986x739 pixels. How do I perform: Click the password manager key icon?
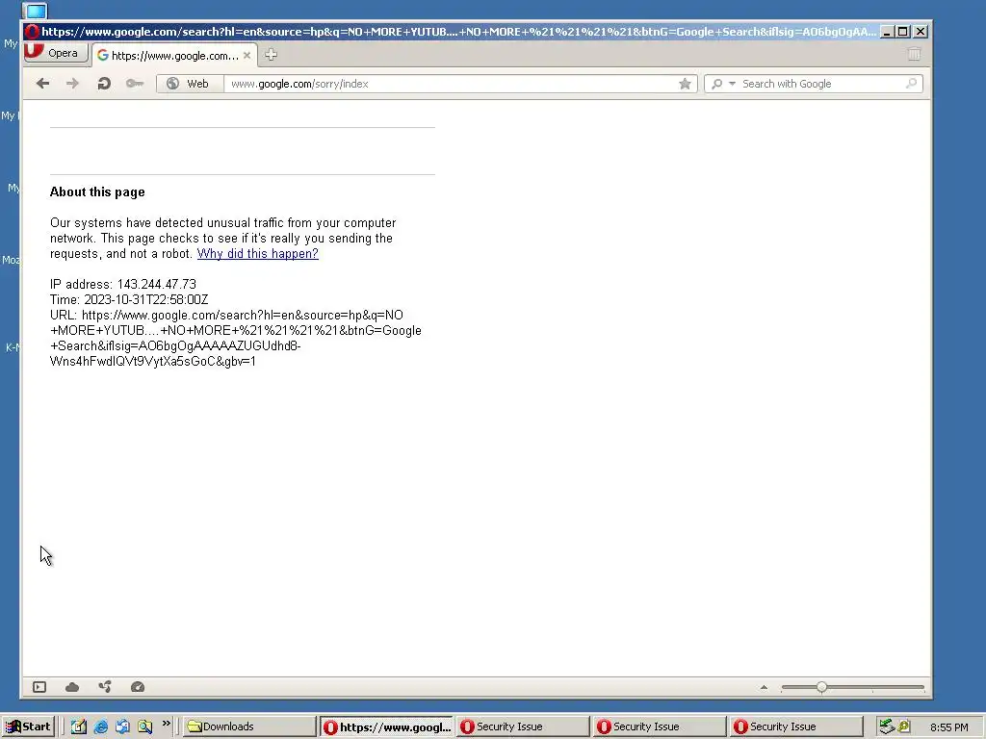pyautogui.click(x=135, y=84)
